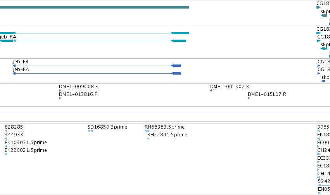Viewport: 330px width, 195px height.
Task: Click the jeb-RA transcript label
Action: click(x=8, y=37)
